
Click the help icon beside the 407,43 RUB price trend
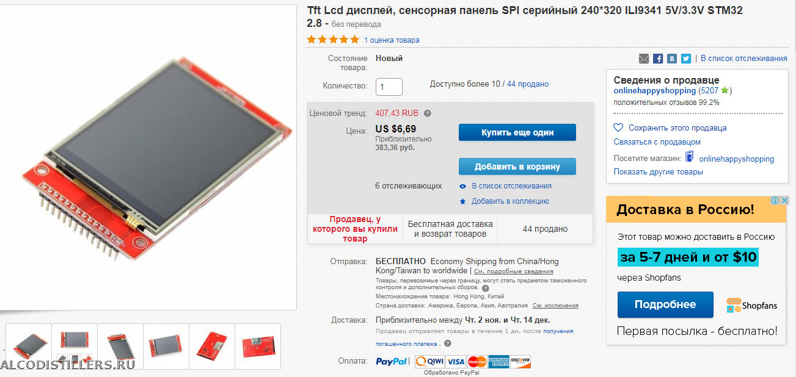[x=428, y=113]
